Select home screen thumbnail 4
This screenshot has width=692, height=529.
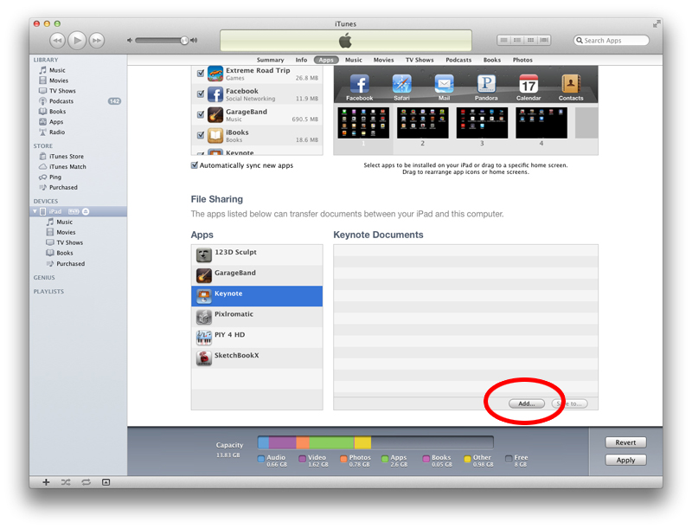[x=541, y=123]
